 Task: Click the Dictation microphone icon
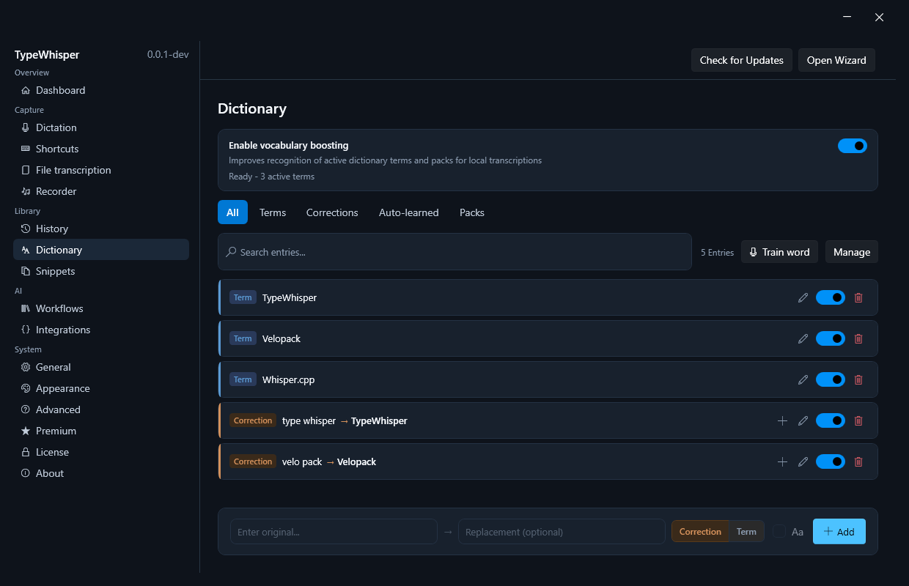tap(26, 127)
